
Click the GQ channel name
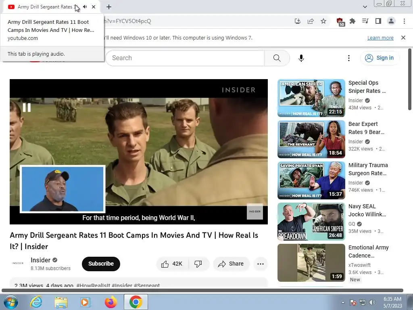click(352, 224)
